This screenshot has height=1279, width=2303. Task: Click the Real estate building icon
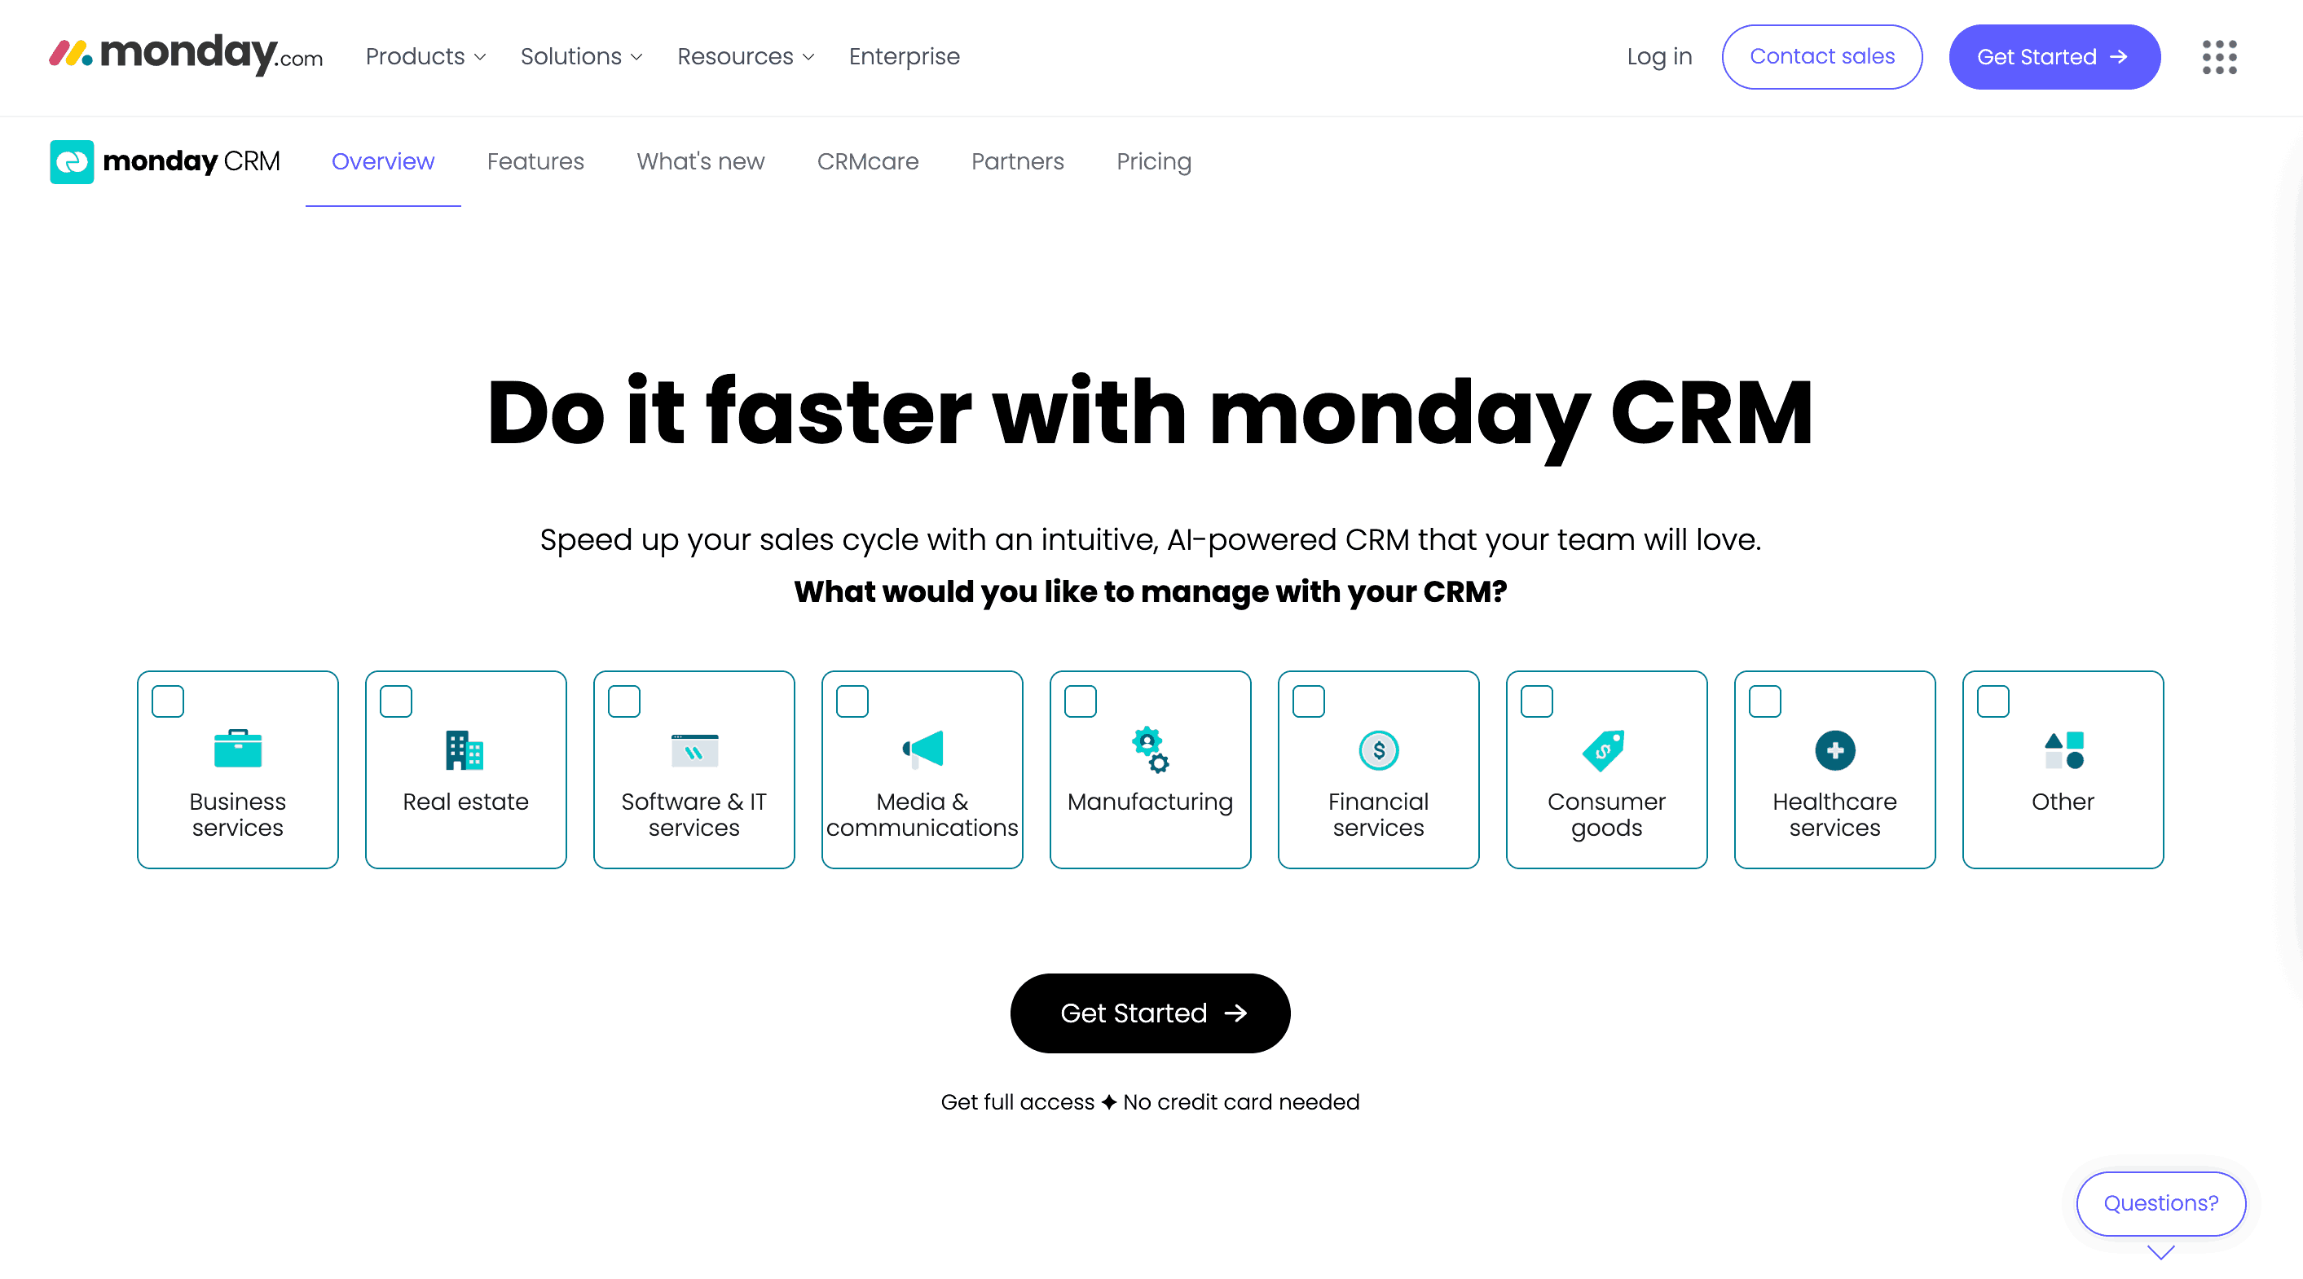coord(465,749)
